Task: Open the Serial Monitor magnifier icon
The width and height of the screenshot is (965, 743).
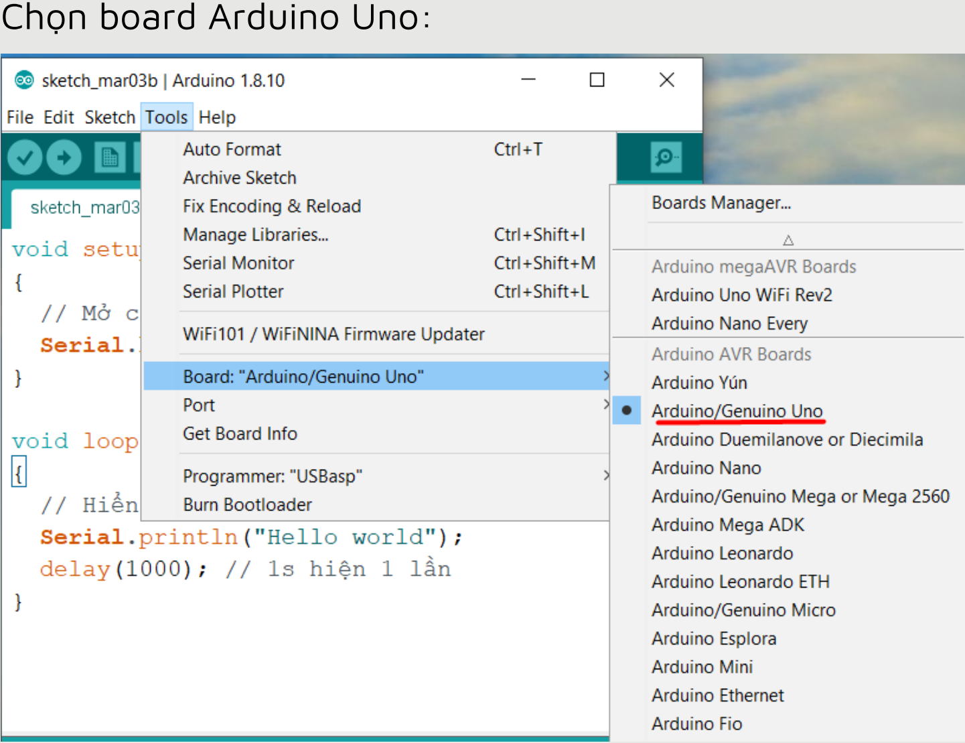Action: point(665,157)
